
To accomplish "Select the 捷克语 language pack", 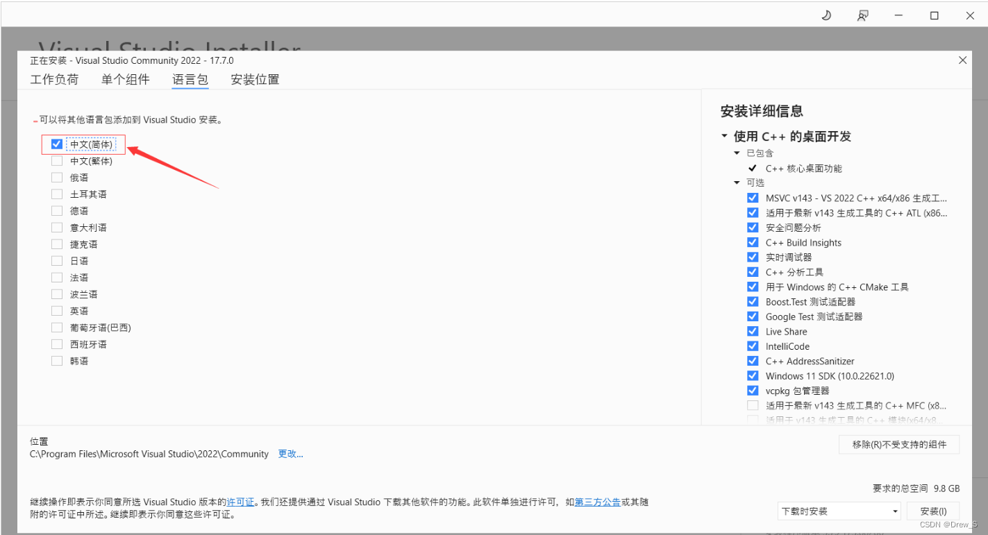I will [57, 244].
